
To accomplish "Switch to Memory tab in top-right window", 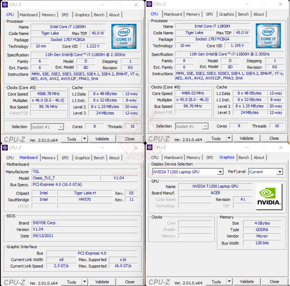I will point(193,14).
